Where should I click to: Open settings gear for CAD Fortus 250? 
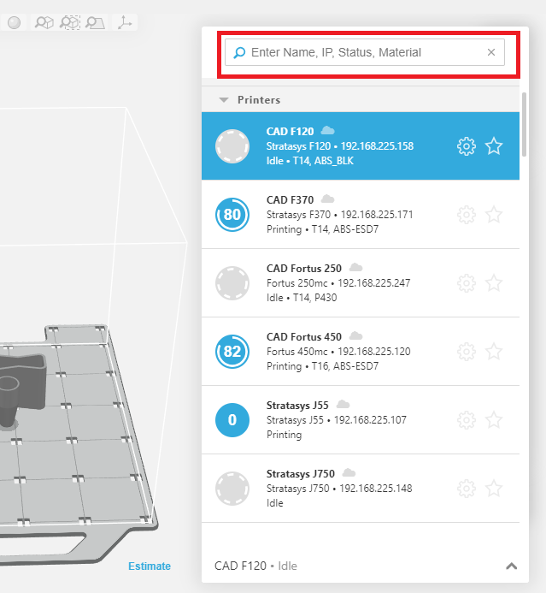467,283
